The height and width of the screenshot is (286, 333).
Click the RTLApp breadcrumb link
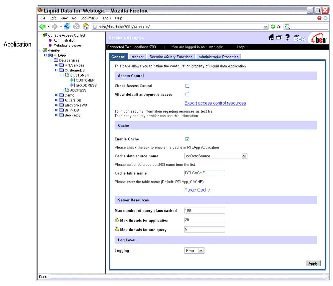tap(134, 38)
